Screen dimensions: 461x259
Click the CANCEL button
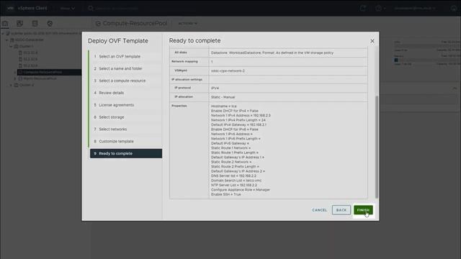click(x=320, y=210)
